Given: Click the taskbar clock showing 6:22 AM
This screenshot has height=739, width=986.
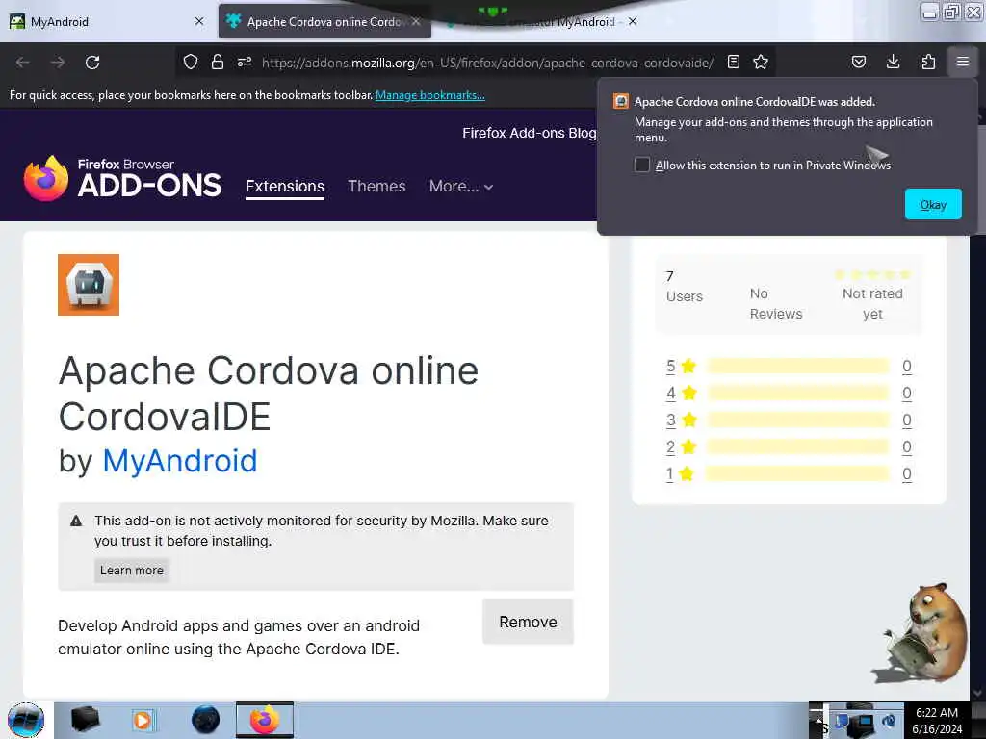Looking at the screenshot, I should pyautogui.click(x=937, y=720).
